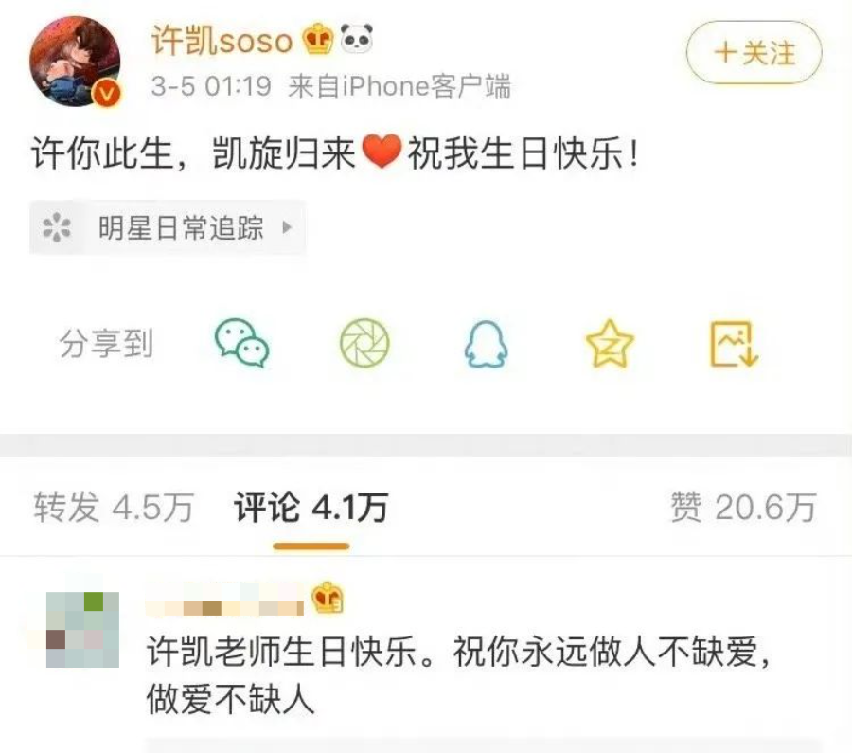
Task: Open 许凯soso profile avatar
Action: coord(75,61)
